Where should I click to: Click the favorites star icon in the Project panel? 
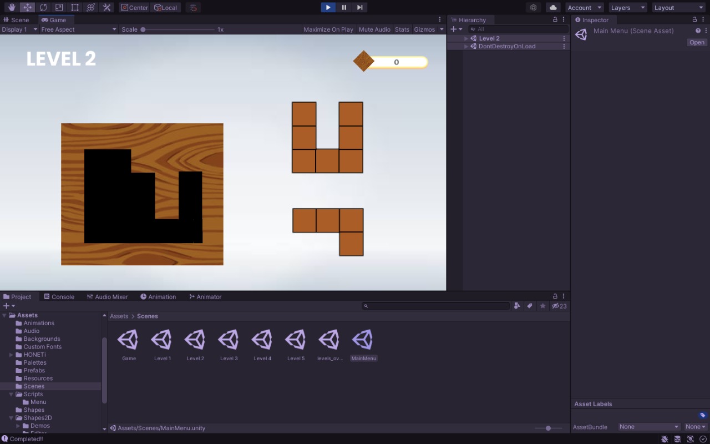tap(542, 306)
